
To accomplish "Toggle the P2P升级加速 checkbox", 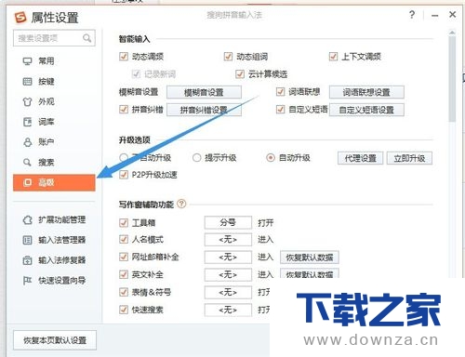I will [124, 175].
